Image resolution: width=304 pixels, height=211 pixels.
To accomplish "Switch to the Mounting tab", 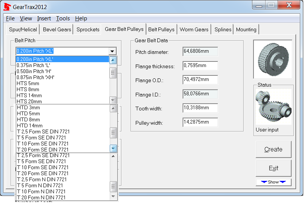I will (x=246, y=29).
